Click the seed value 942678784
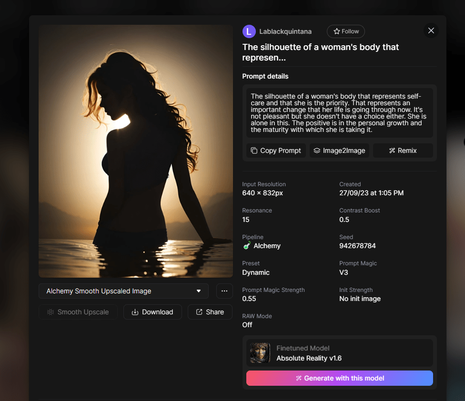The height and width of the screenshot is (401, 465). click(357, 246)
